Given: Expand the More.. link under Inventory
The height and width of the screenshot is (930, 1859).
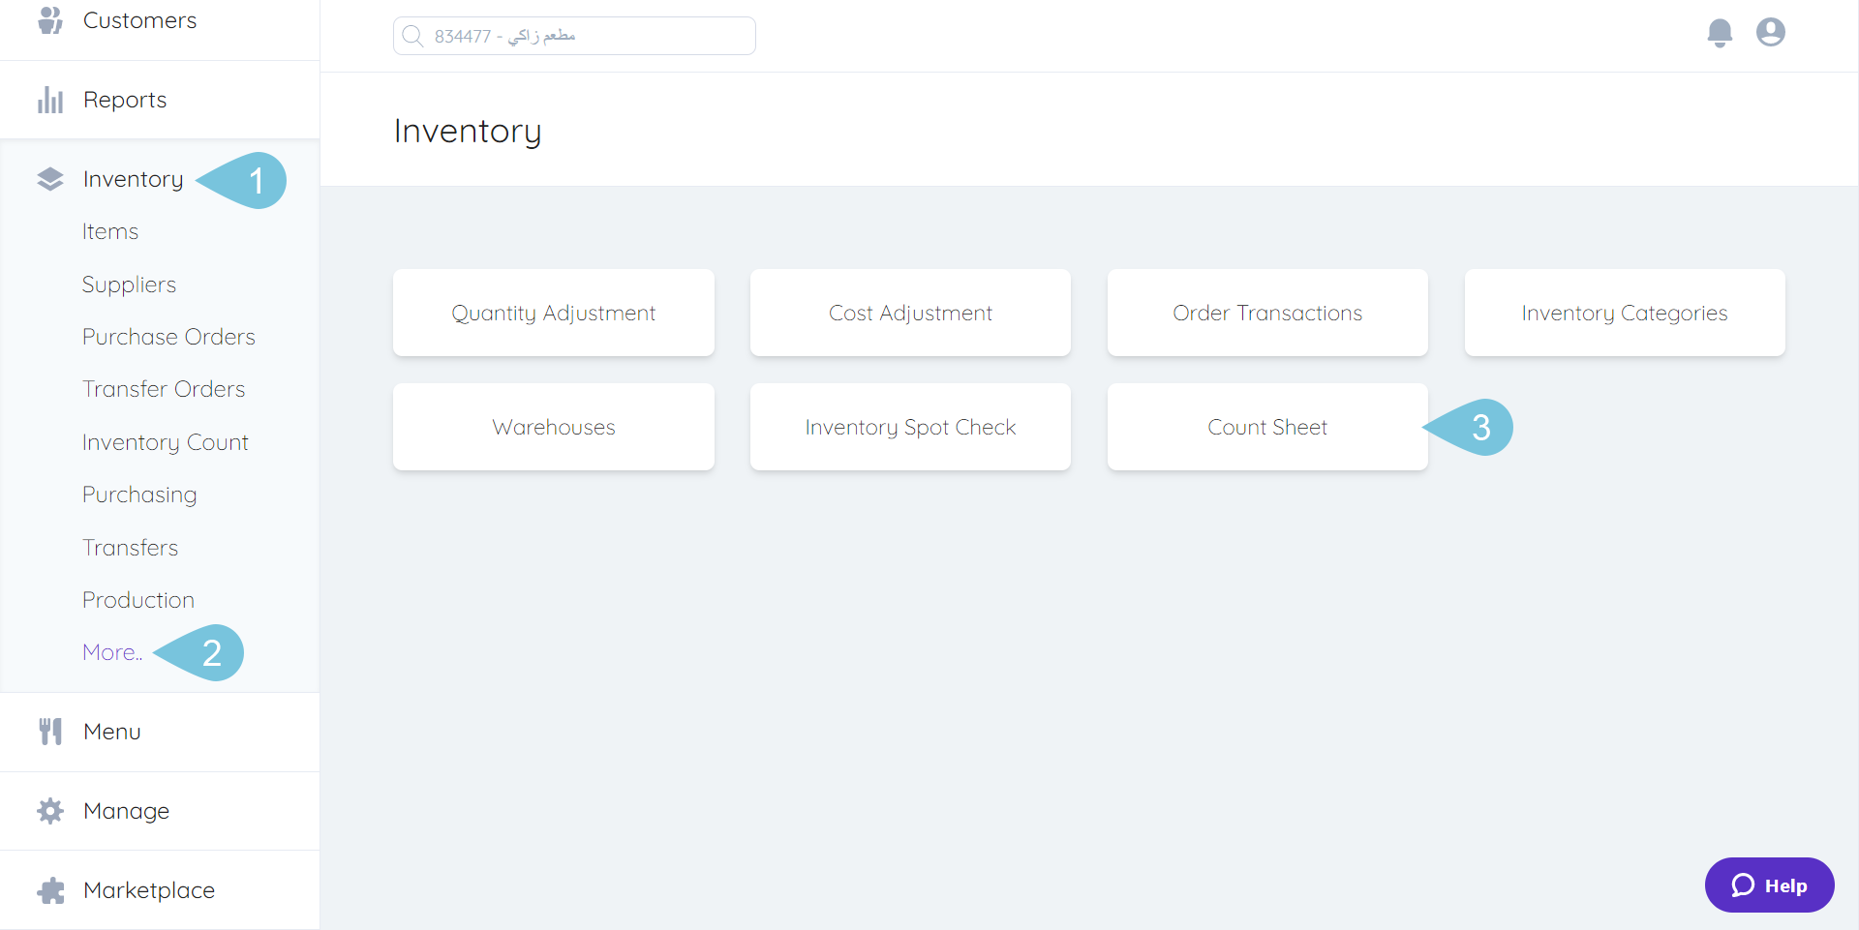Looking at the screenshot, I should pos(112,652).
